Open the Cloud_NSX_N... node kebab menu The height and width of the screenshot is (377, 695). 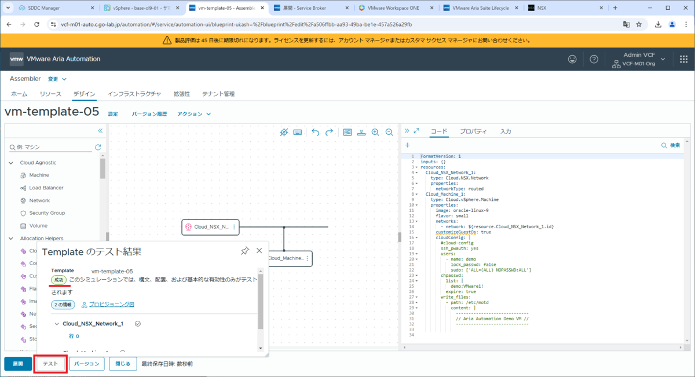click(x=234, y=228)
